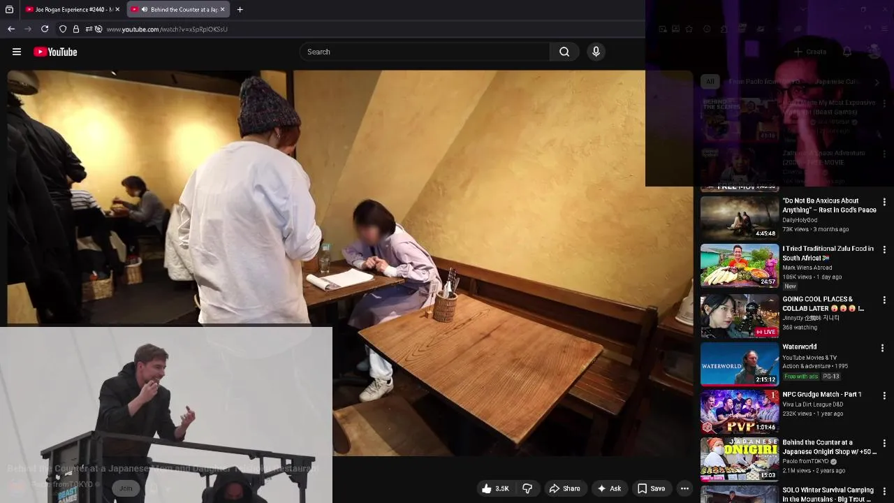The image size is (894, 503).
Task: Click the dimmed Create button
Action: (x=810, y=52)
